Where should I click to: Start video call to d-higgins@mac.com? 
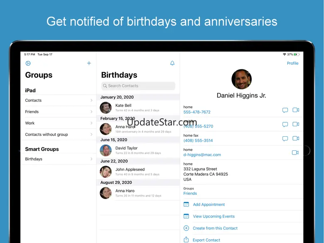(x=295, y=153)
